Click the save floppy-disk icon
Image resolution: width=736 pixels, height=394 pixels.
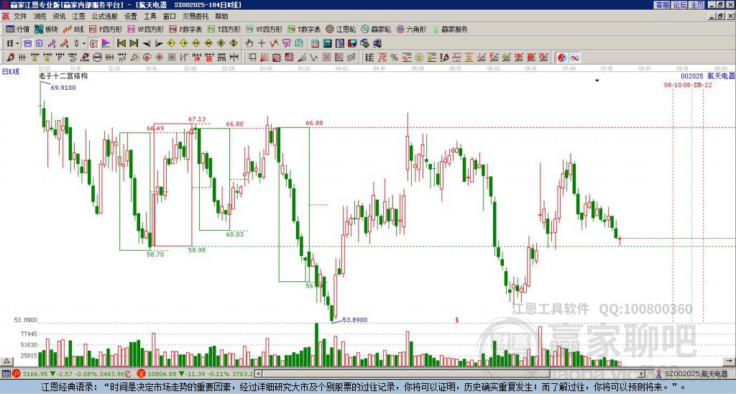point(352,44)
